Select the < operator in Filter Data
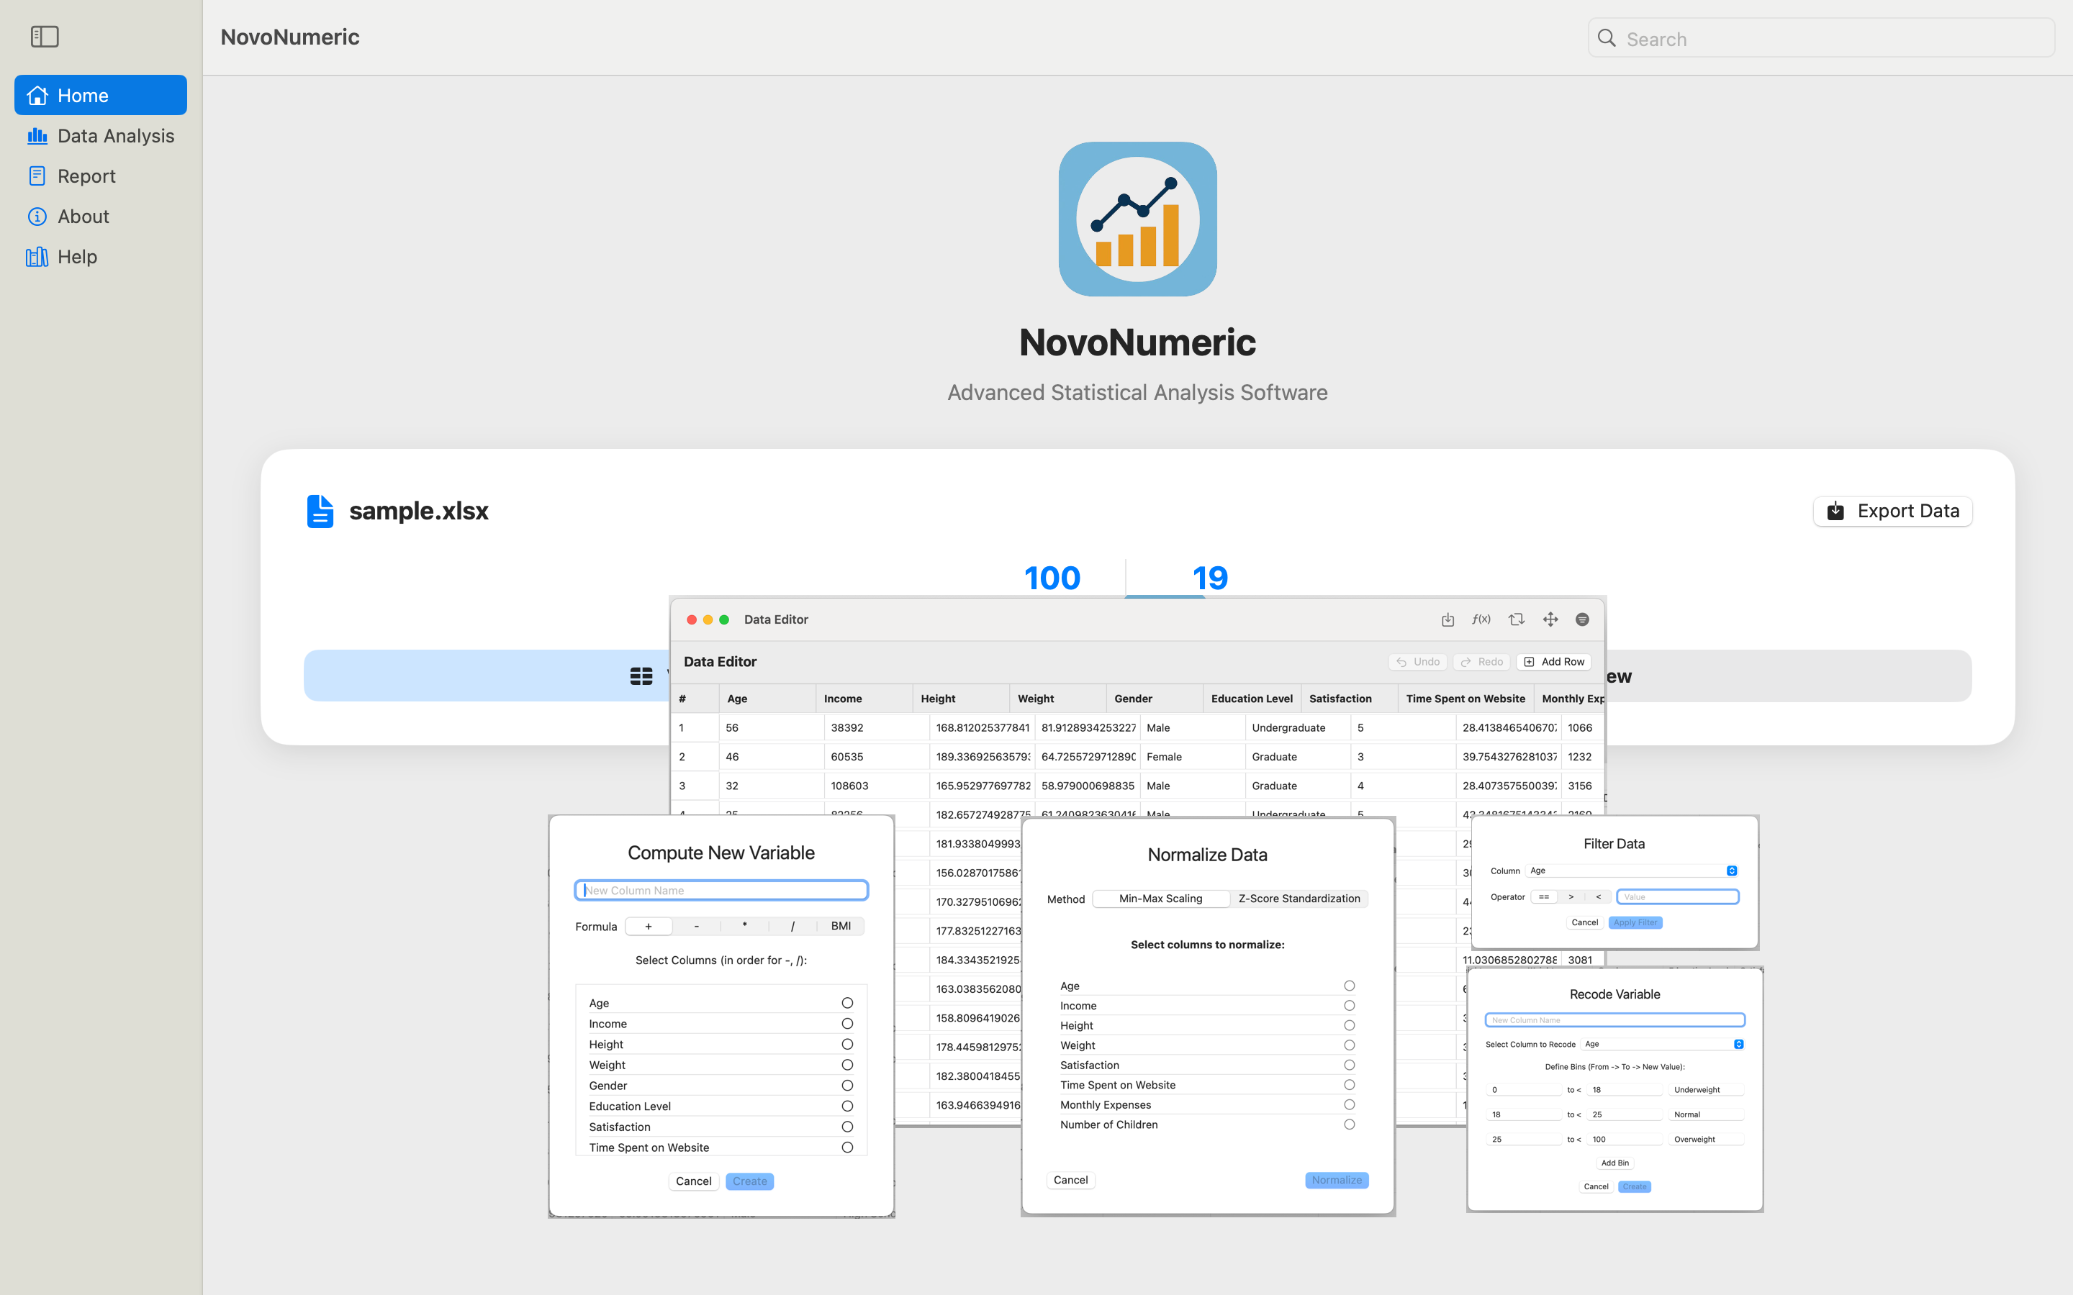 [x=1599, y=896]
